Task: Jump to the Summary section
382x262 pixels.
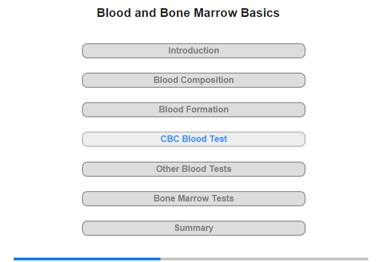Action: coord(193,228)
